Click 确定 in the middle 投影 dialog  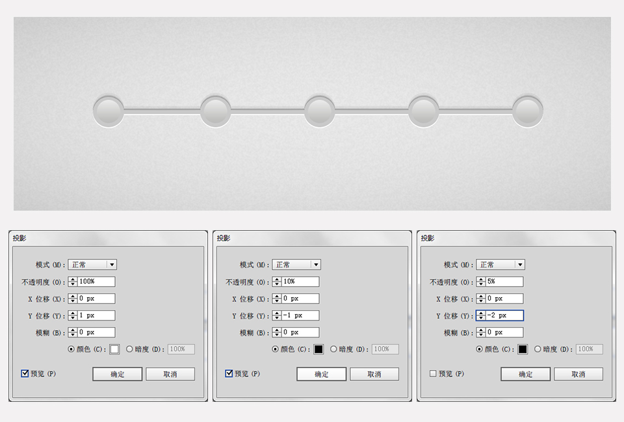[x=322, y=375]
